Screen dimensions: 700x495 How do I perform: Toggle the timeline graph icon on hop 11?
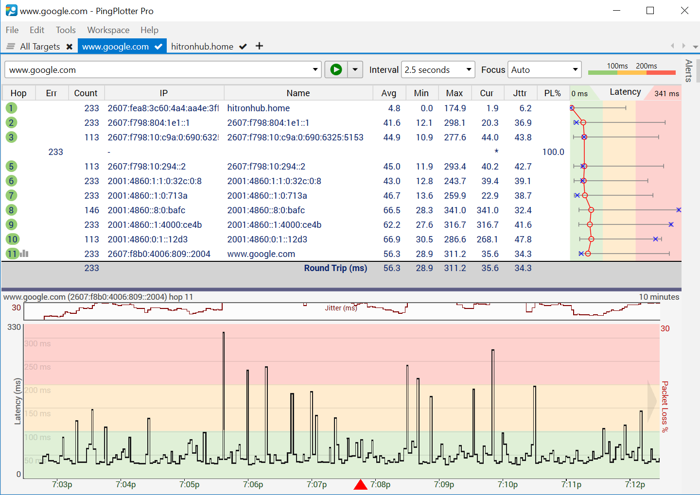(x=24, y=253)
